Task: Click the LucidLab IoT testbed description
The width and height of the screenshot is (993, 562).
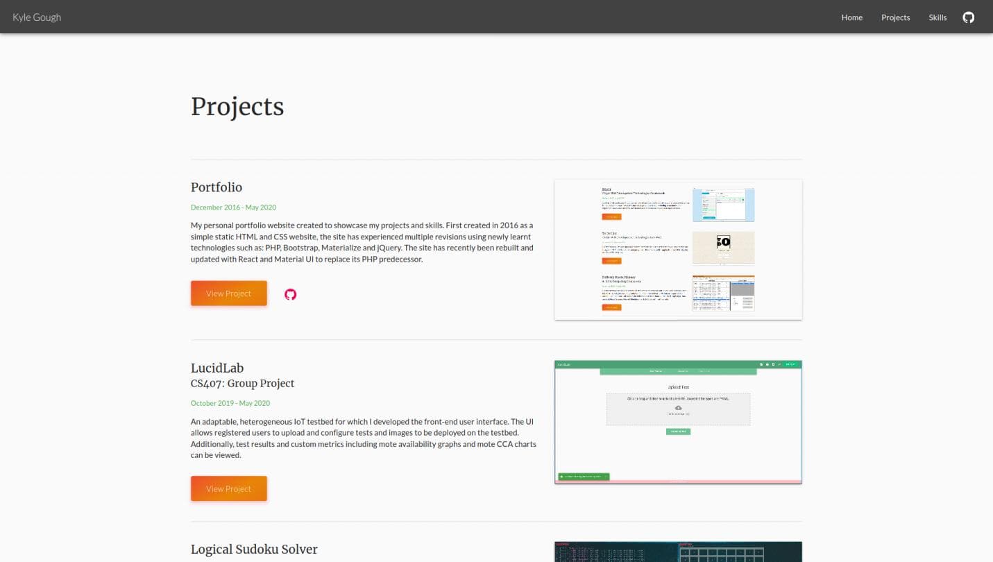Action: click(363, 438)
